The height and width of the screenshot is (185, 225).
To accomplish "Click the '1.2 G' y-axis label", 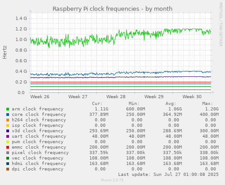I will tap(21, 29).
